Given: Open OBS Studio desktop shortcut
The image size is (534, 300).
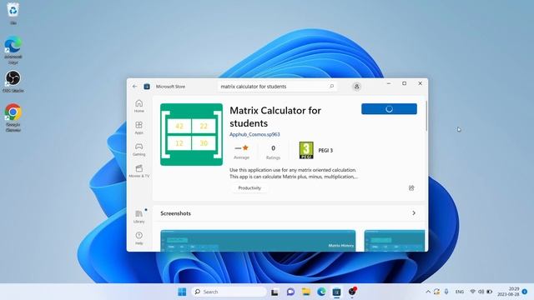Looking at the screenshot, I should pyautogui.click(x=13, y=82).
